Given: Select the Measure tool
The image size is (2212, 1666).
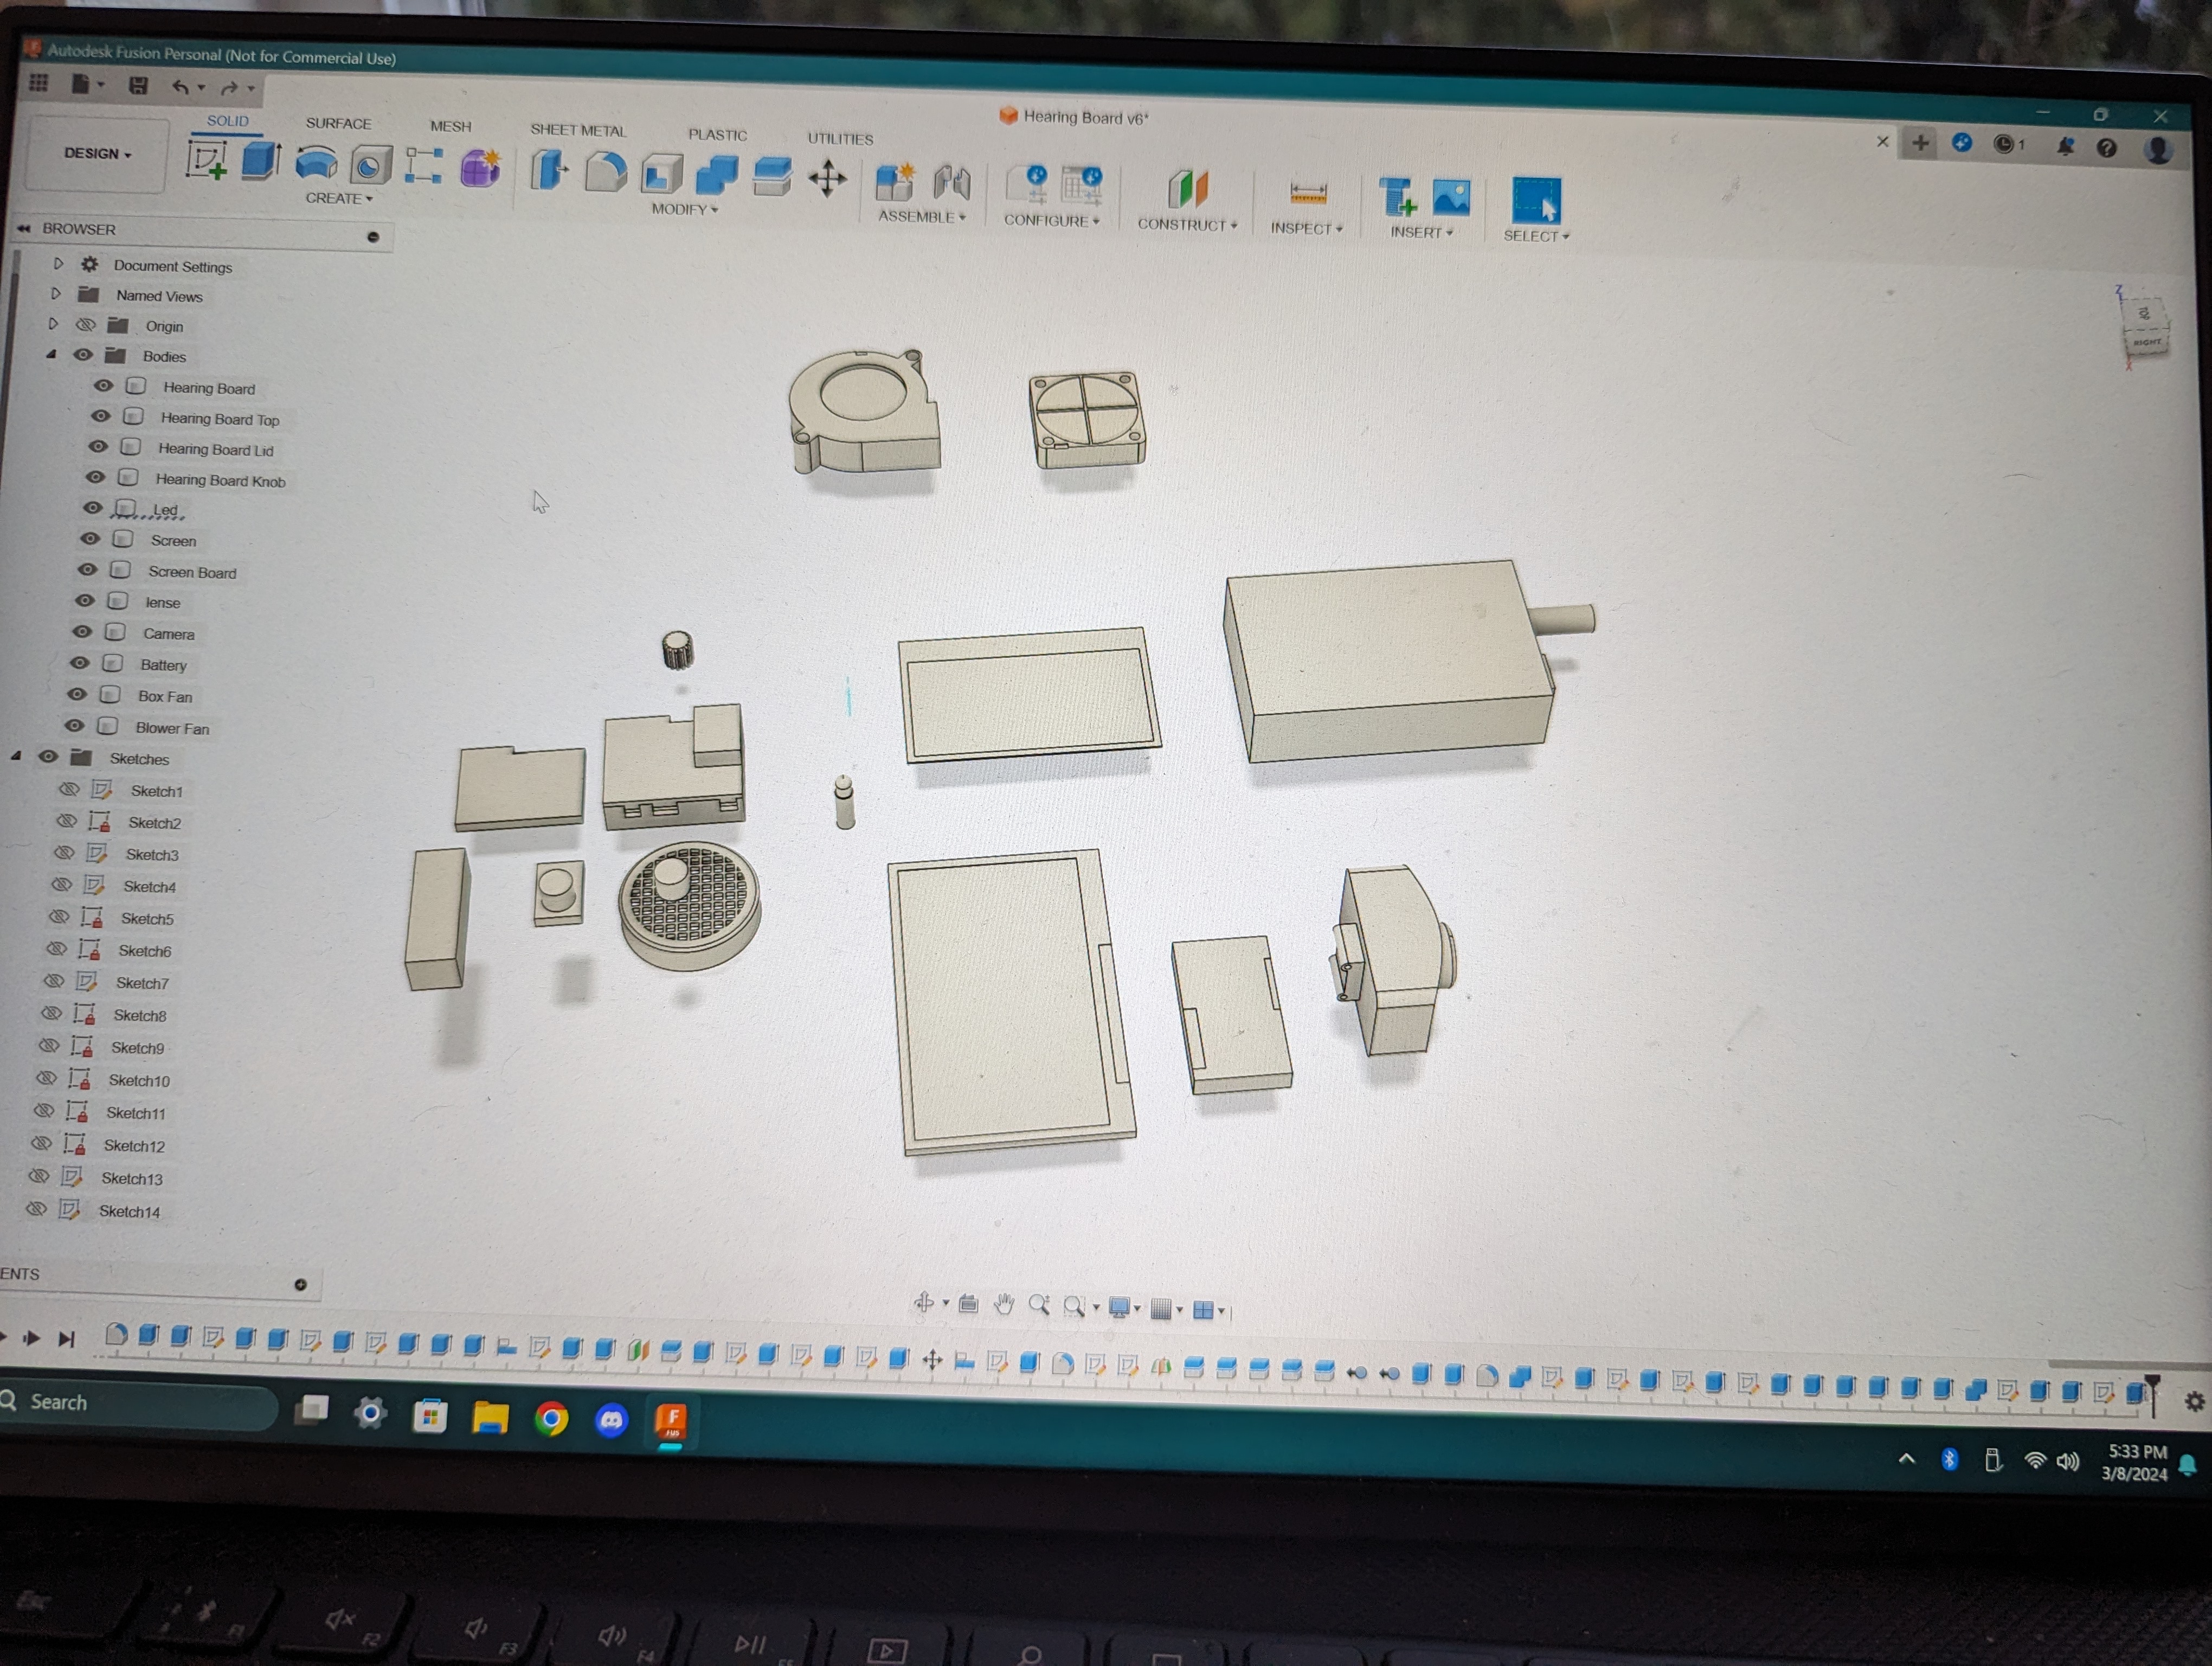Looking at the screenshot, I should point(1308,193).
